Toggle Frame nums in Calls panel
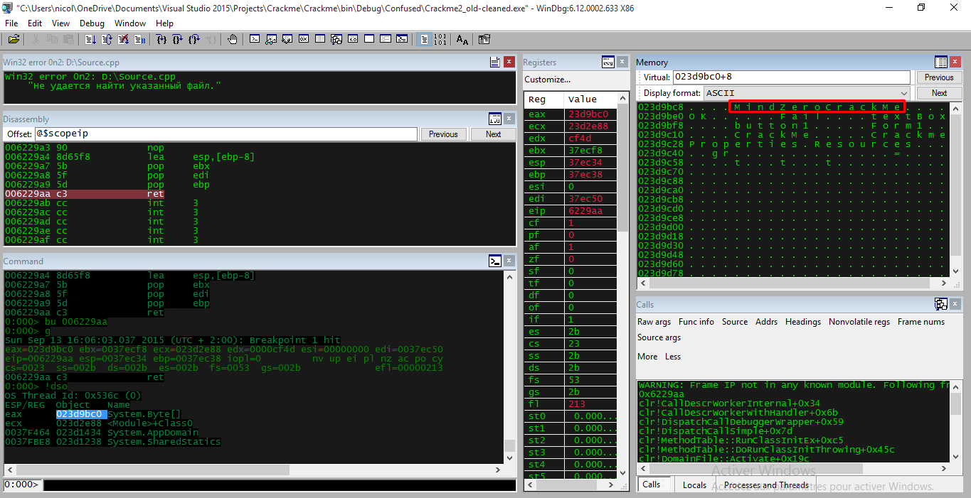The width and height of the screenshot is (971, 498). [921, 322]
